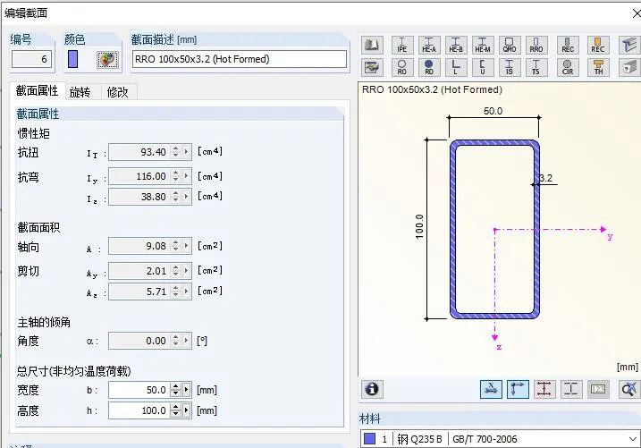Viewport: 641px width, 448px height.
Task: Open the section info button
Action: tap(373, 389)
